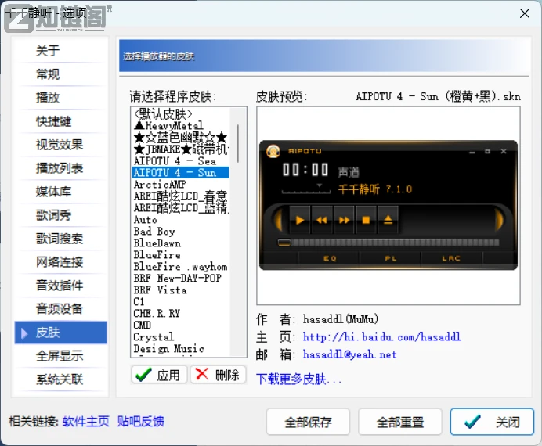This screenshot has height=446, width=542.
Task: Open the 常规 settings page
Action: pos(61,74)
